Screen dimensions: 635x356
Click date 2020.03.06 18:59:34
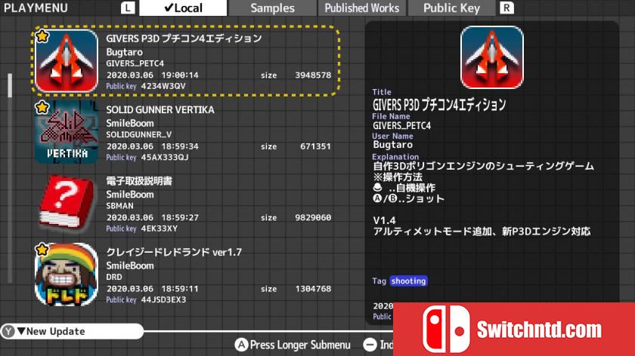pyautogui.click(x=152, y=146)
